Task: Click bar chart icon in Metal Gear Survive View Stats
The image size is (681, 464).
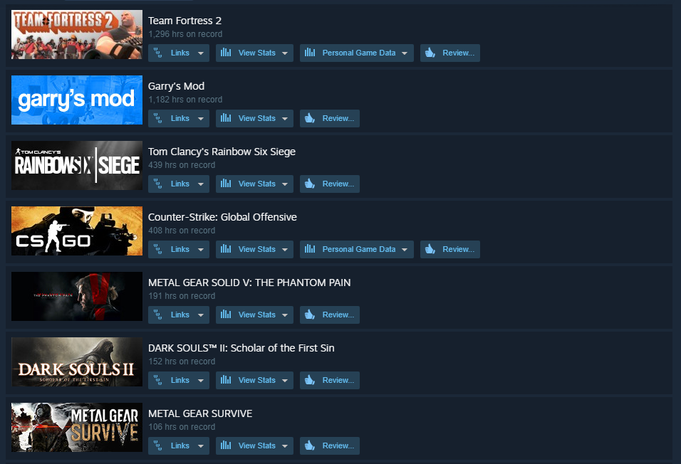Action: click(x=226, y=445)
